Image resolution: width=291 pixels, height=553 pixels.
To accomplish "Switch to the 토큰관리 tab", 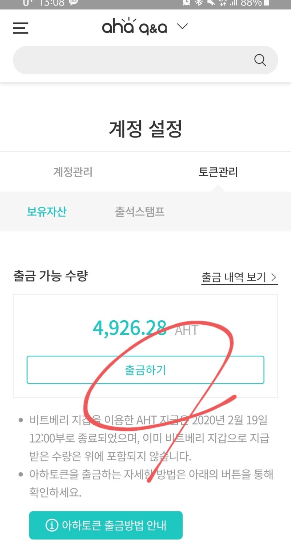I will (218, 172).
